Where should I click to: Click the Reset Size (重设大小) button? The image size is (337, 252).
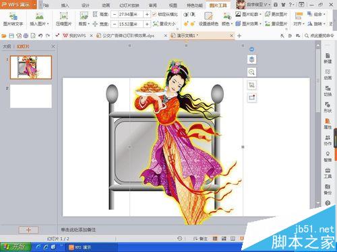coord(164,24)
